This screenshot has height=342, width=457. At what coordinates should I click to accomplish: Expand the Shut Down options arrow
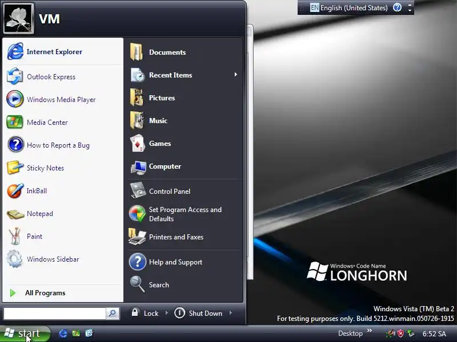coord(231,313)
